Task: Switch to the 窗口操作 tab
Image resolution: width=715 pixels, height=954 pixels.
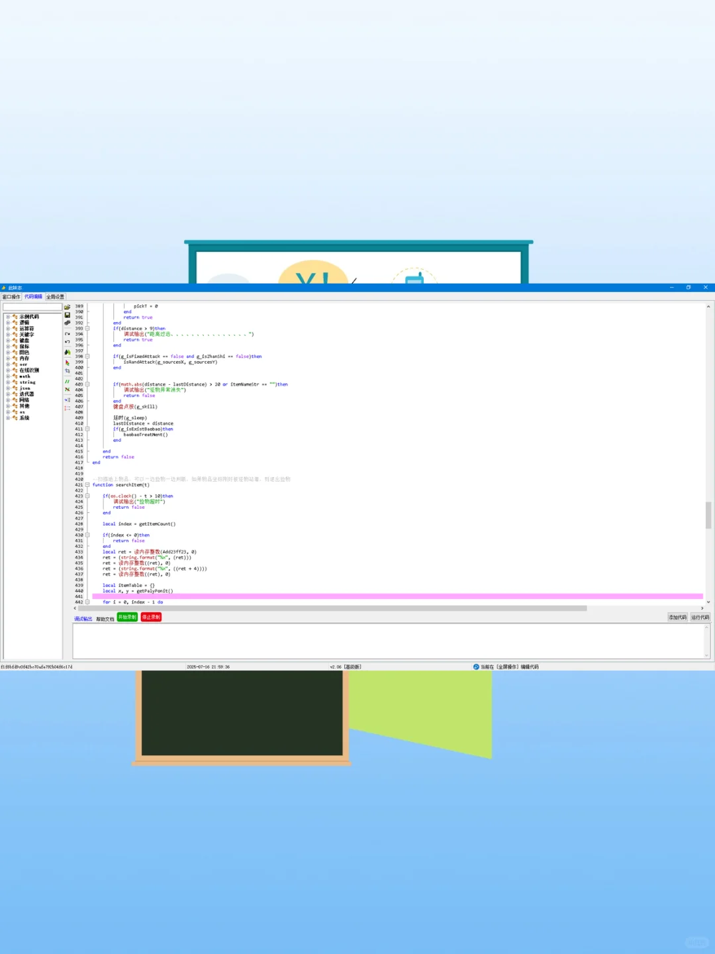Action: pyautogui.click(x=11, y=297)
